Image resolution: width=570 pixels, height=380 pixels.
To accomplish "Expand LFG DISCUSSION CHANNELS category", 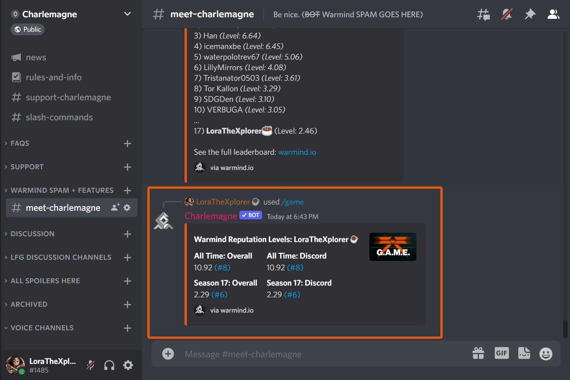I will pos(61,257).
